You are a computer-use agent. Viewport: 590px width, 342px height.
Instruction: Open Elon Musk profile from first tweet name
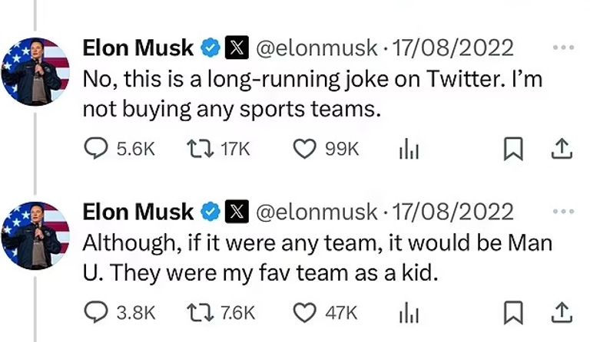(x=138, y=48)
